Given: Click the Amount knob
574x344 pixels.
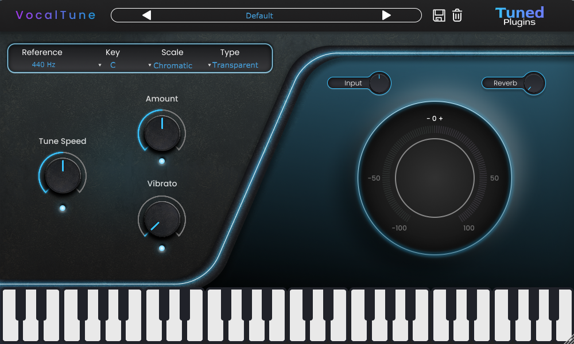Looking at the screenshot, I should pyautogui.click(x=162, y=132).
